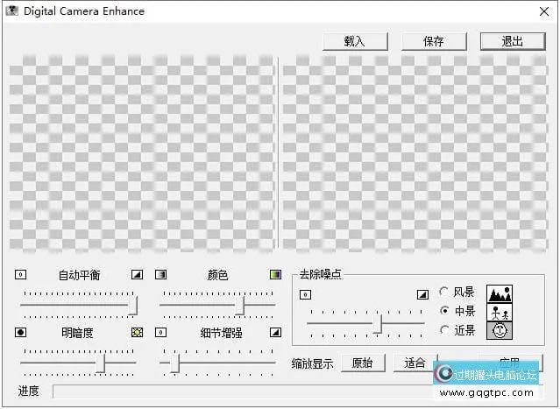Image resolution: width=560 pixels, height=409 pixels.
Task: Click the 保存 (Save) button
Action: tap(434, 41)
